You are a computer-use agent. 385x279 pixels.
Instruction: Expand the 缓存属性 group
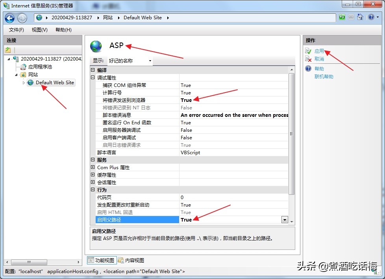point(93,175)
